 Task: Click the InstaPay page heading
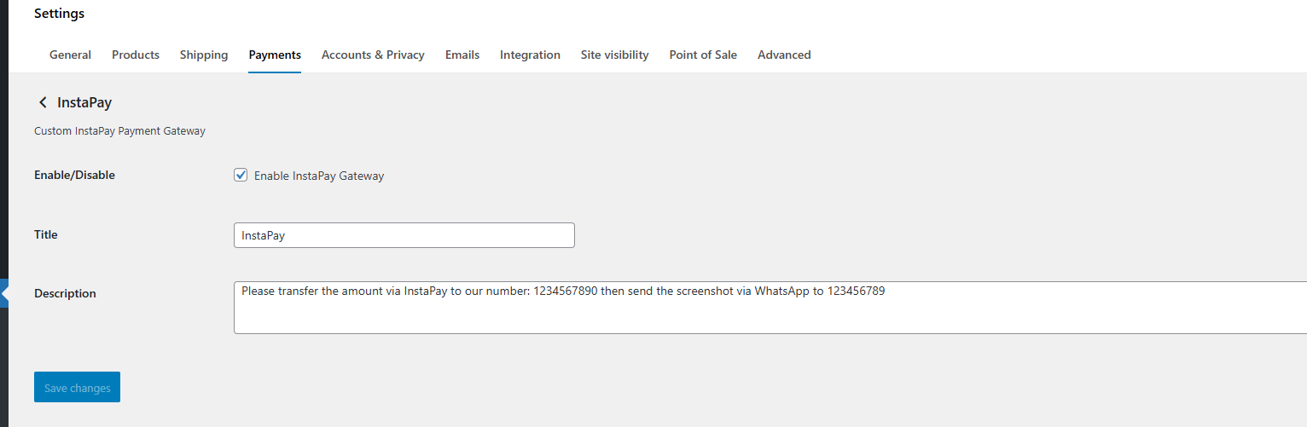coord(84,102)
